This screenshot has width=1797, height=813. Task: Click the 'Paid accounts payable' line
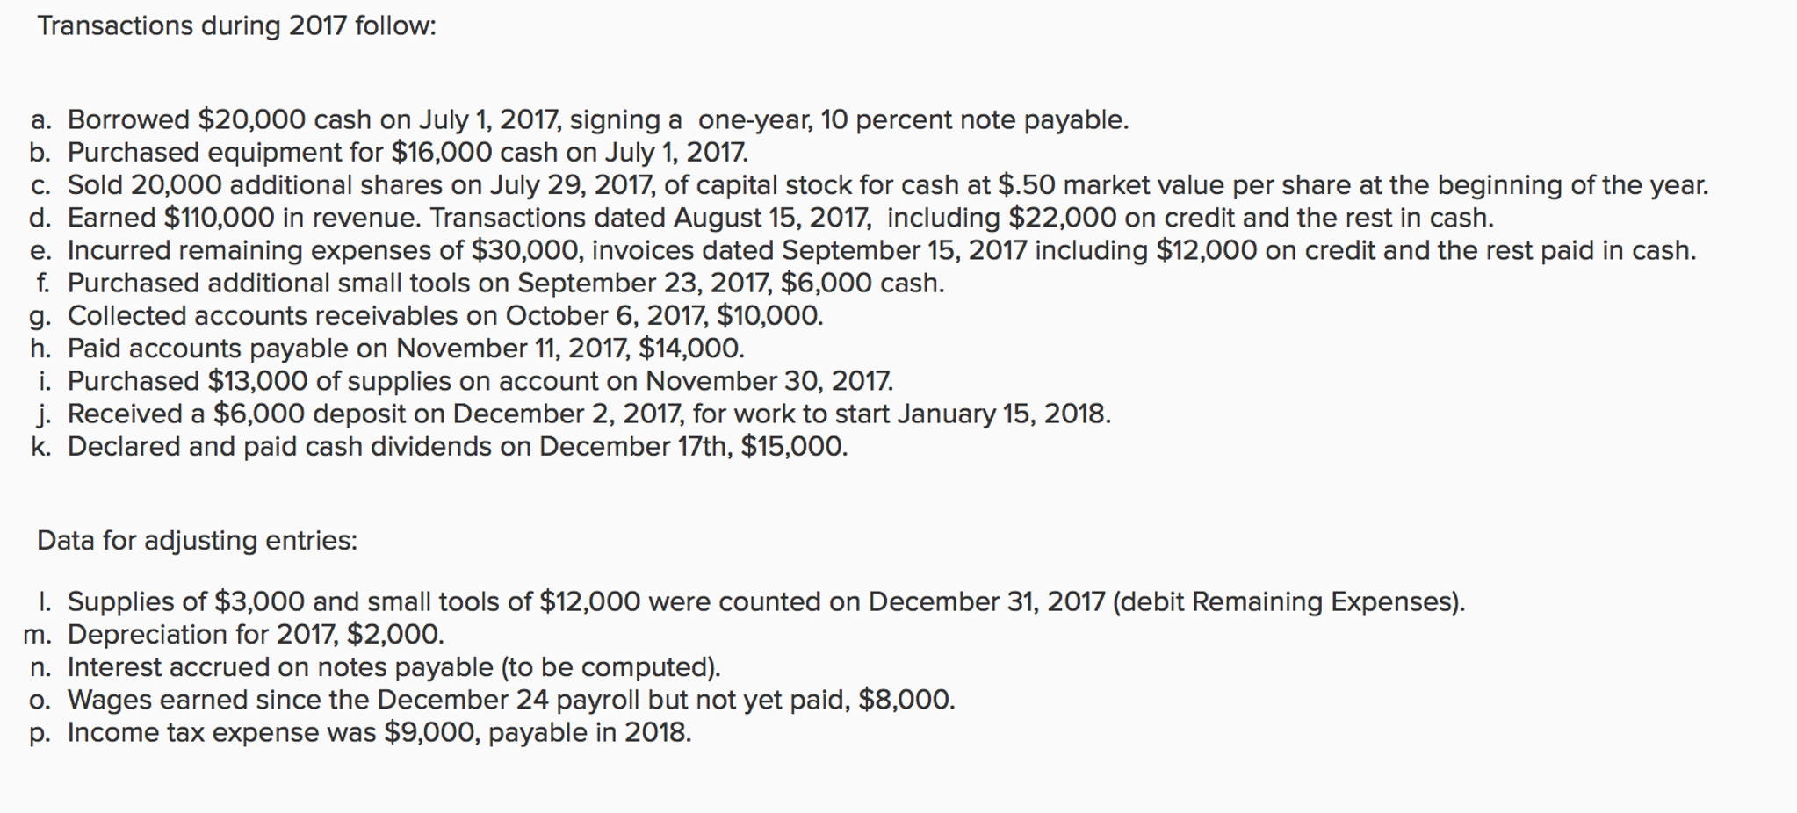click(x=386, y=349)
